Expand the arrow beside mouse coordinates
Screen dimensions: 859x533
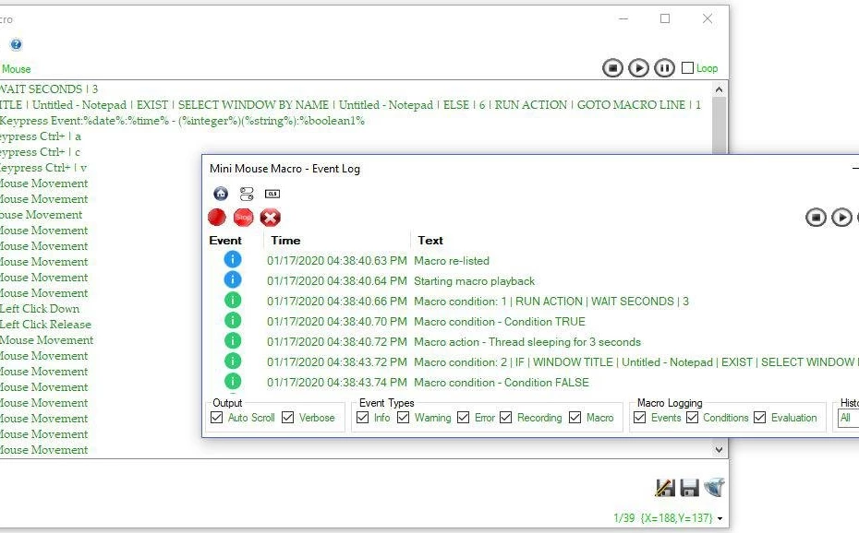pos(720,519)
